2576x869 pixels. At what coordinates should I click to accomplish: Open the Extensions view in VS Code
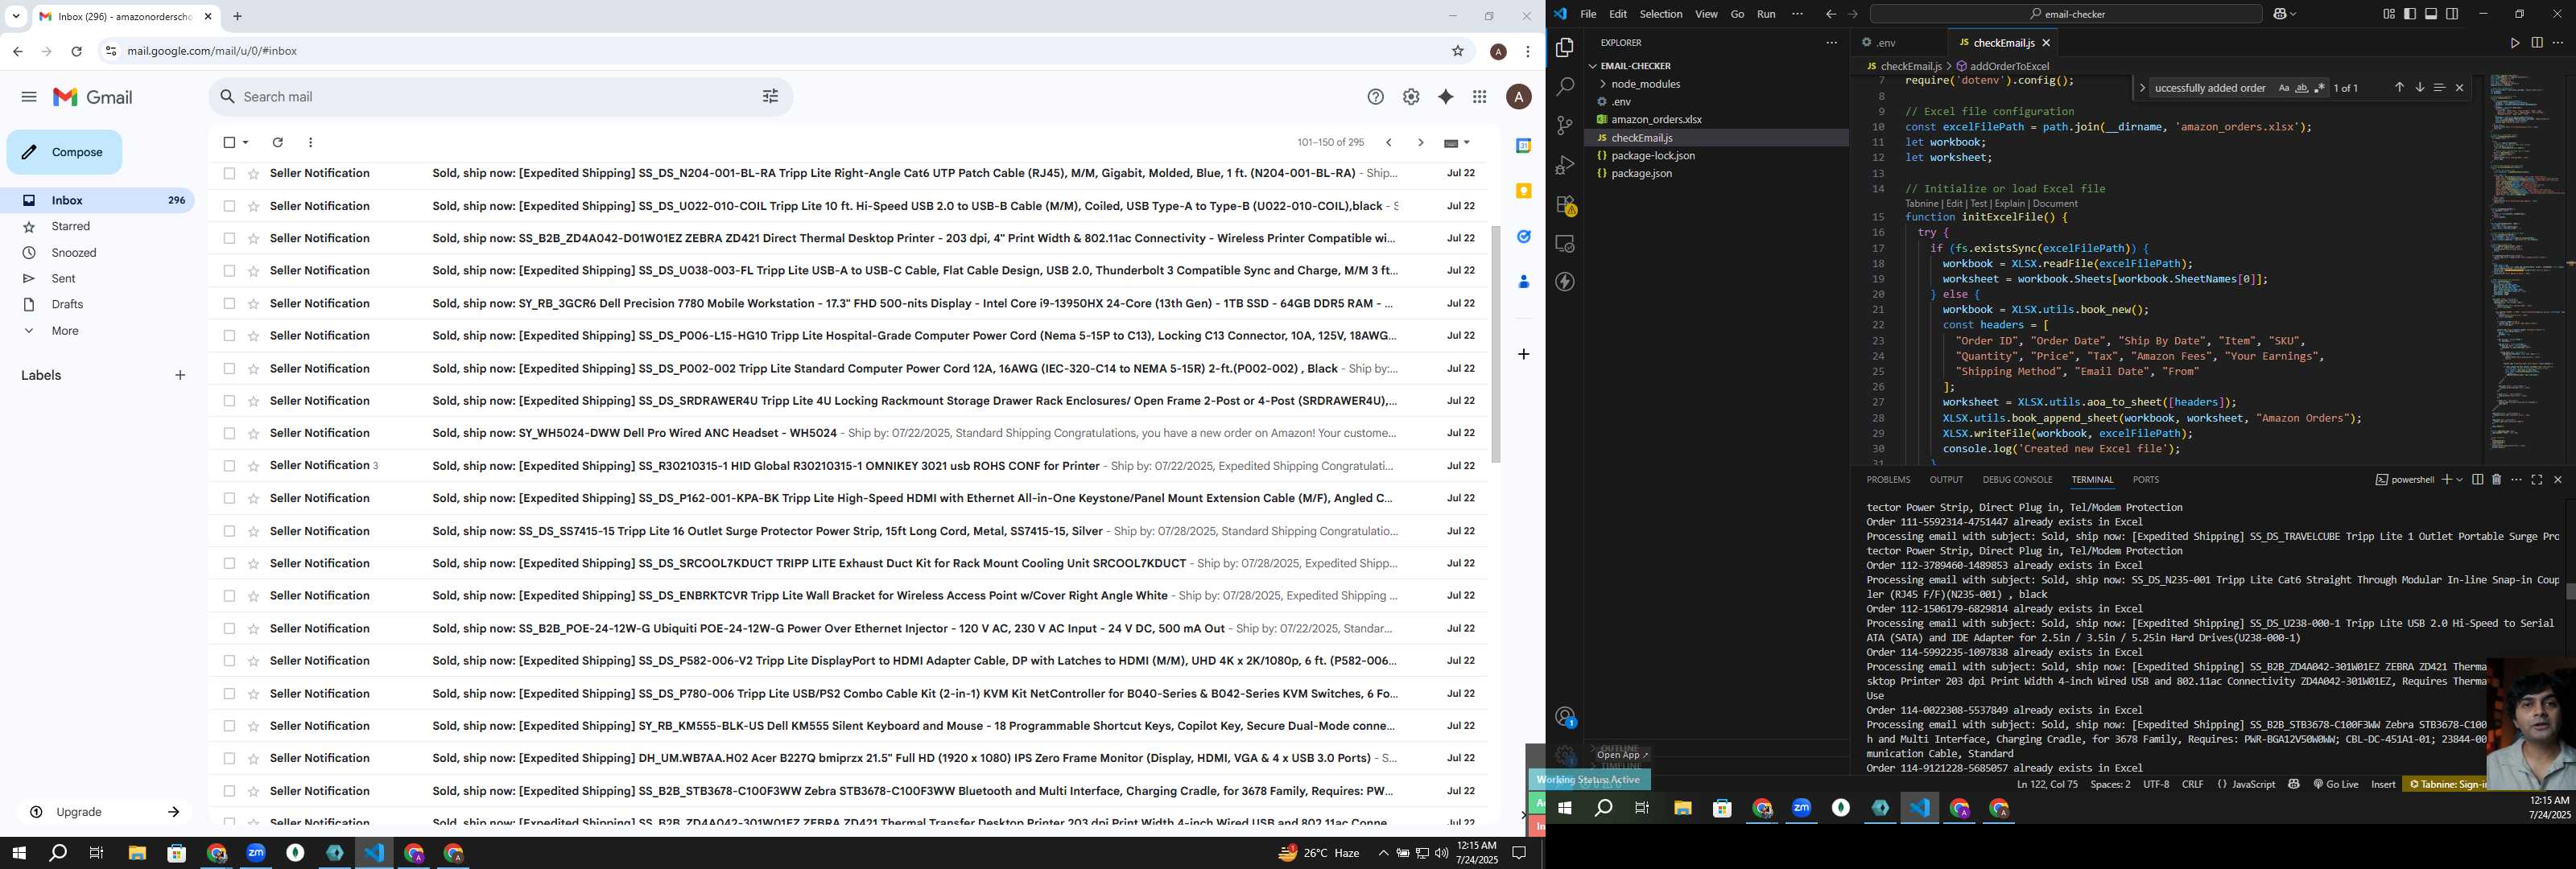click(1565, 205)
